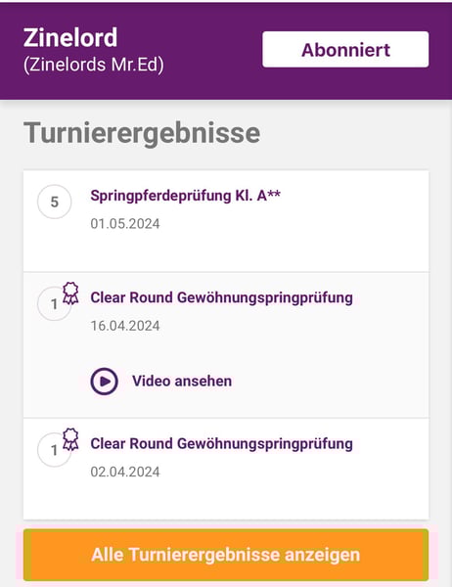Screen dimensions: 452x587
Task: Click the Zinelord horse name heading
Action: (70, 37)
